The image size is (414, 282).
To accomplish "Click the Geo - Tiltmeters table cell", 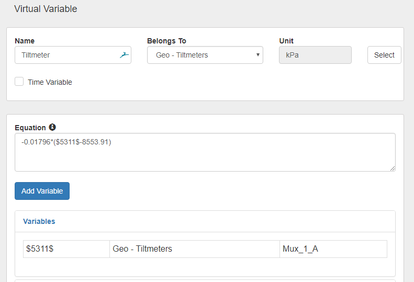I will pos(195,249).
